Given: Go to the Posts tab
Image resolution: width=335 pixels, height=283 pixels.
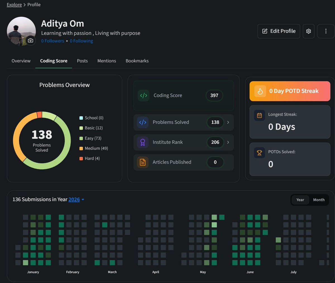Looking at the screenshot, I should coord(82,61).
